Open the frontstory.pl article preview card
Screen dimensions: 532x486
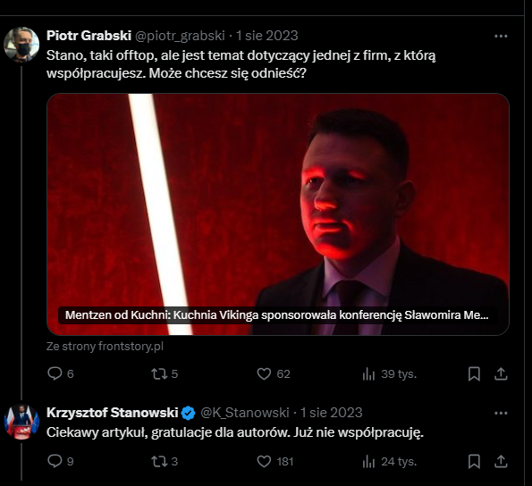point(278,214)
